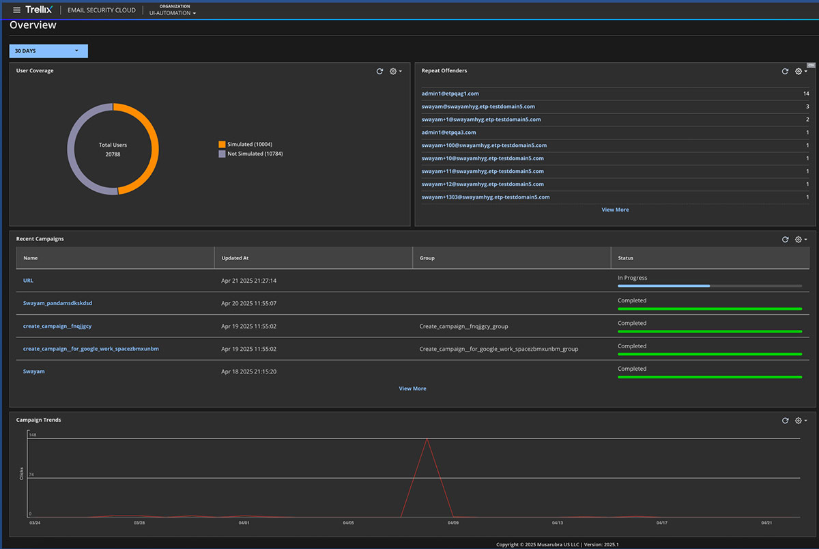
Task: Open the hamburger navigation menu
Action: coord(17,10)
